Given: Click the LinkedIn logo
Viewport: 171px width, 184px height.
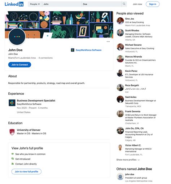Looking at the screenshot, I should [x=14, y=4].
